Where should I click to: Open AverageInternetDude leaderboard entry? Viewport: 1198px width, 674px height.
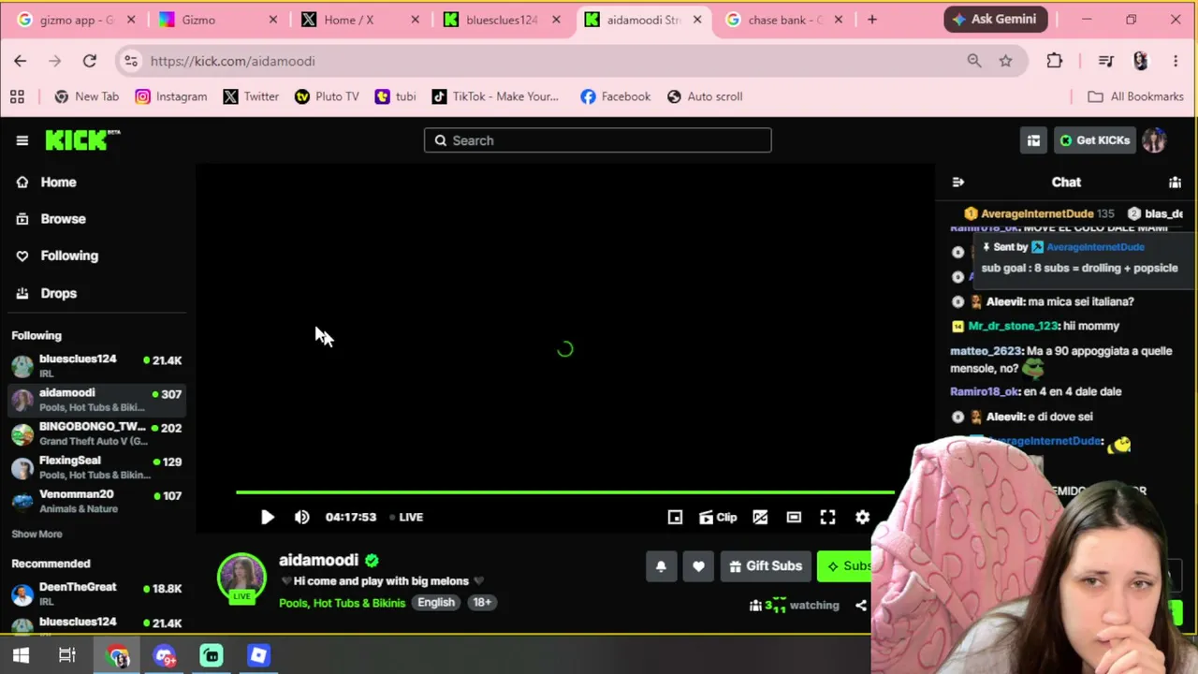click(x=1038, y=213)
